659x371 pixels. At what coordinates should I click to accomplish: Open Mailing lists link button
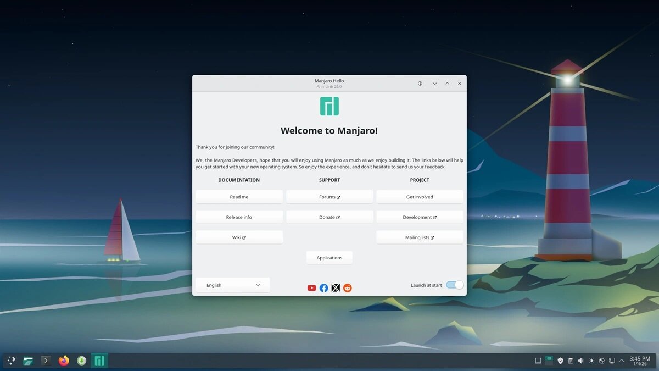click(x=420, y=237)
